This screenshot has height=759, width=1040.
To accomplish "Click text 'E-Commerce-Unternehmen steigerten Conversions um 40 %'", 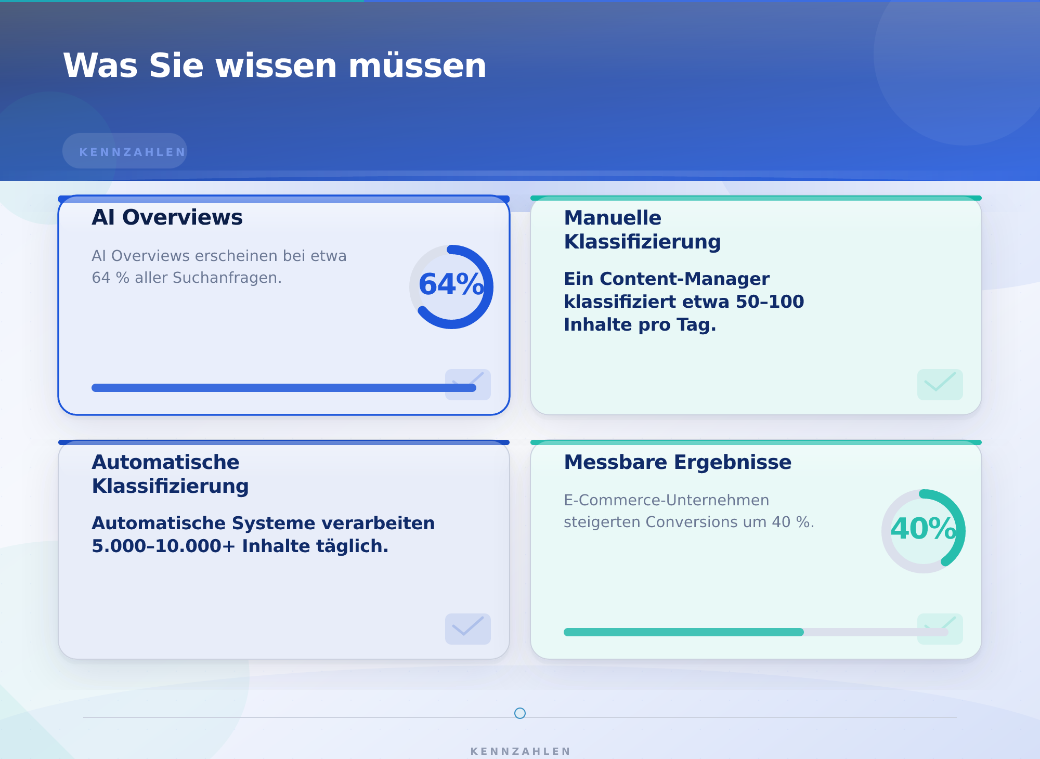I will tap(688, 511).
